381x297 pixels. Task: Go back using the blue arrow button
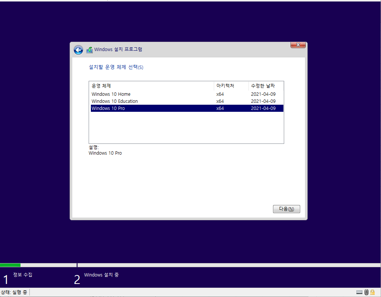78,50
